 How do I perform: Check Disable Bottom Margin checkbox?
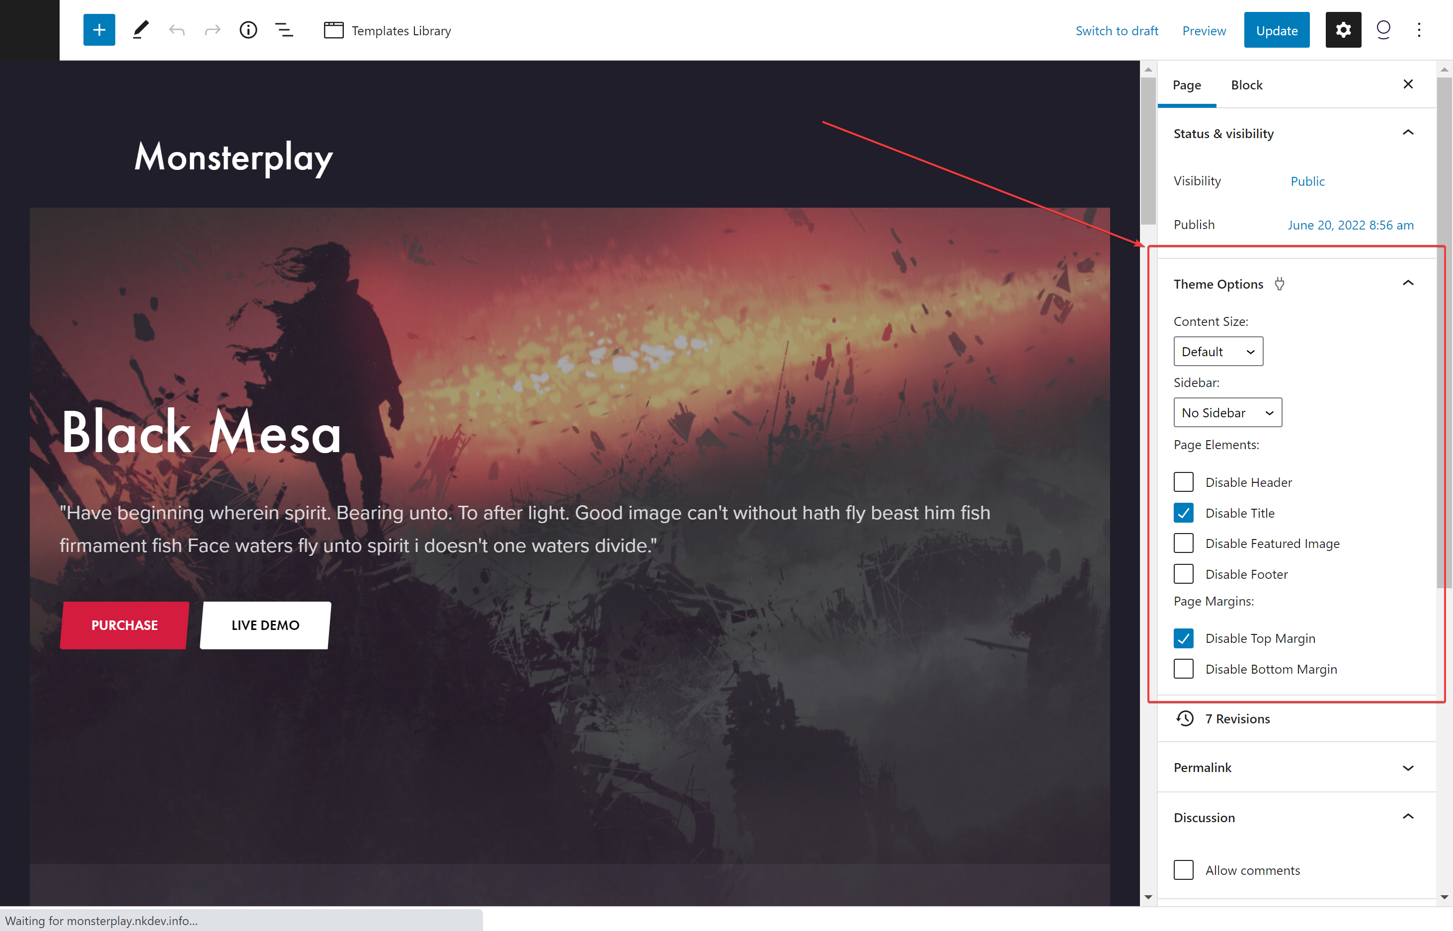pyautogui.click(x=1183, y=669)
